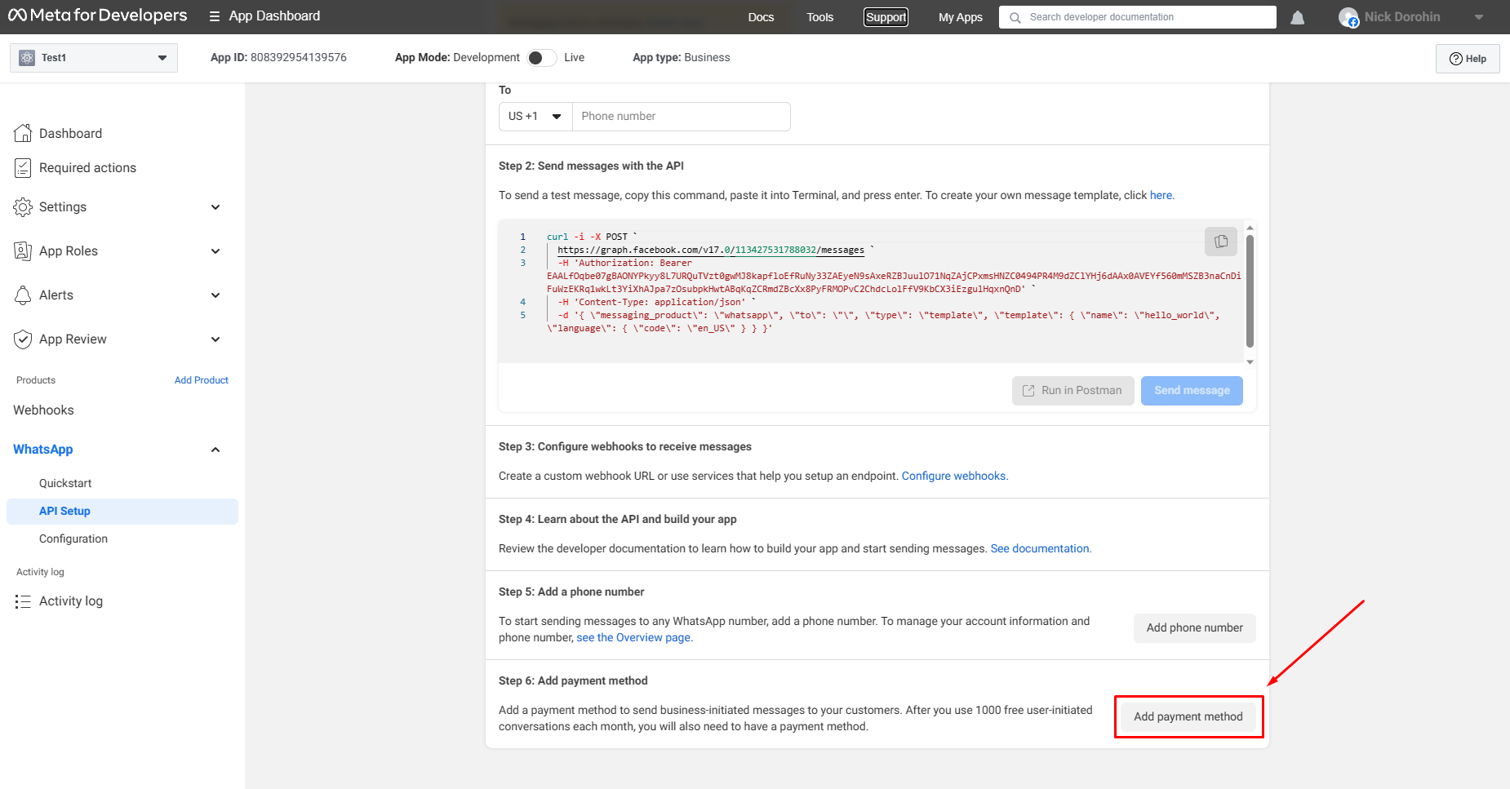Open Docs in the top navigation

[760, 17]
